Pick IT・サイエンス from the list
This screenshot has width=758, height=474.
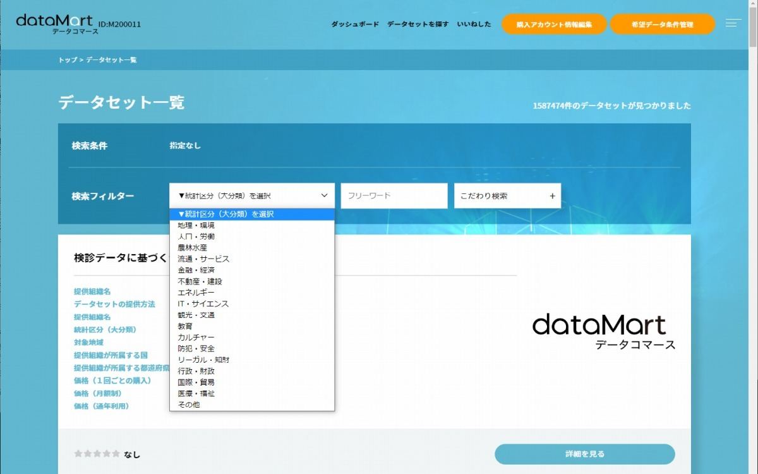252,304
